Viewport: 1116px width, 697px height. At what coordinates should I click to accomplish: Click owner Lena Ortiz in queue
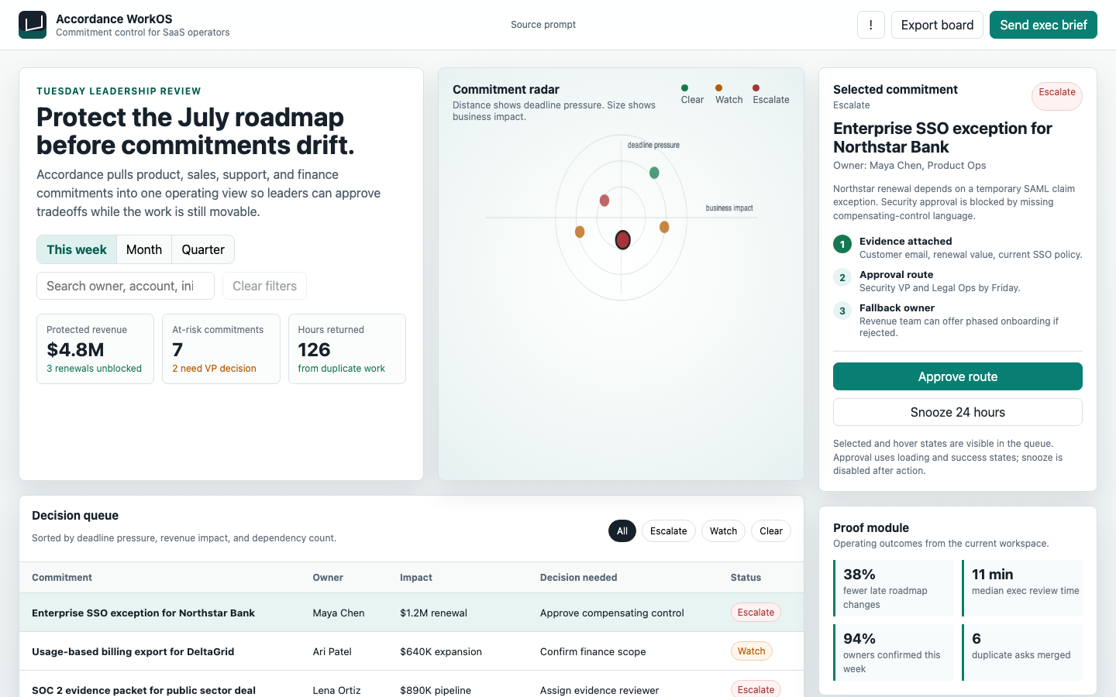337,690
